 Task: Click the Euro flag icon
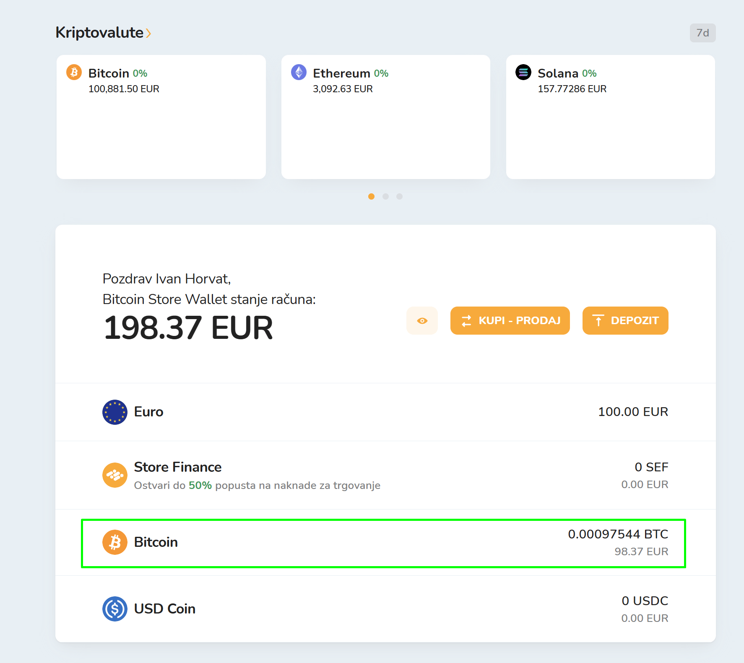click(114, 412)
